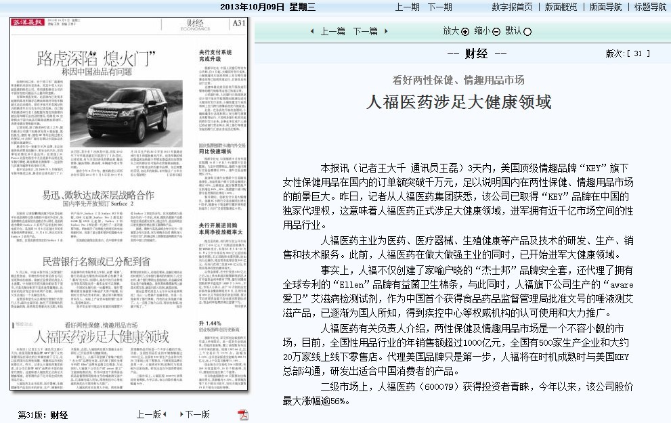Click the left arrow next to 上一版
The width and height of the screenshot is (671, 423).
click(165, 414)
